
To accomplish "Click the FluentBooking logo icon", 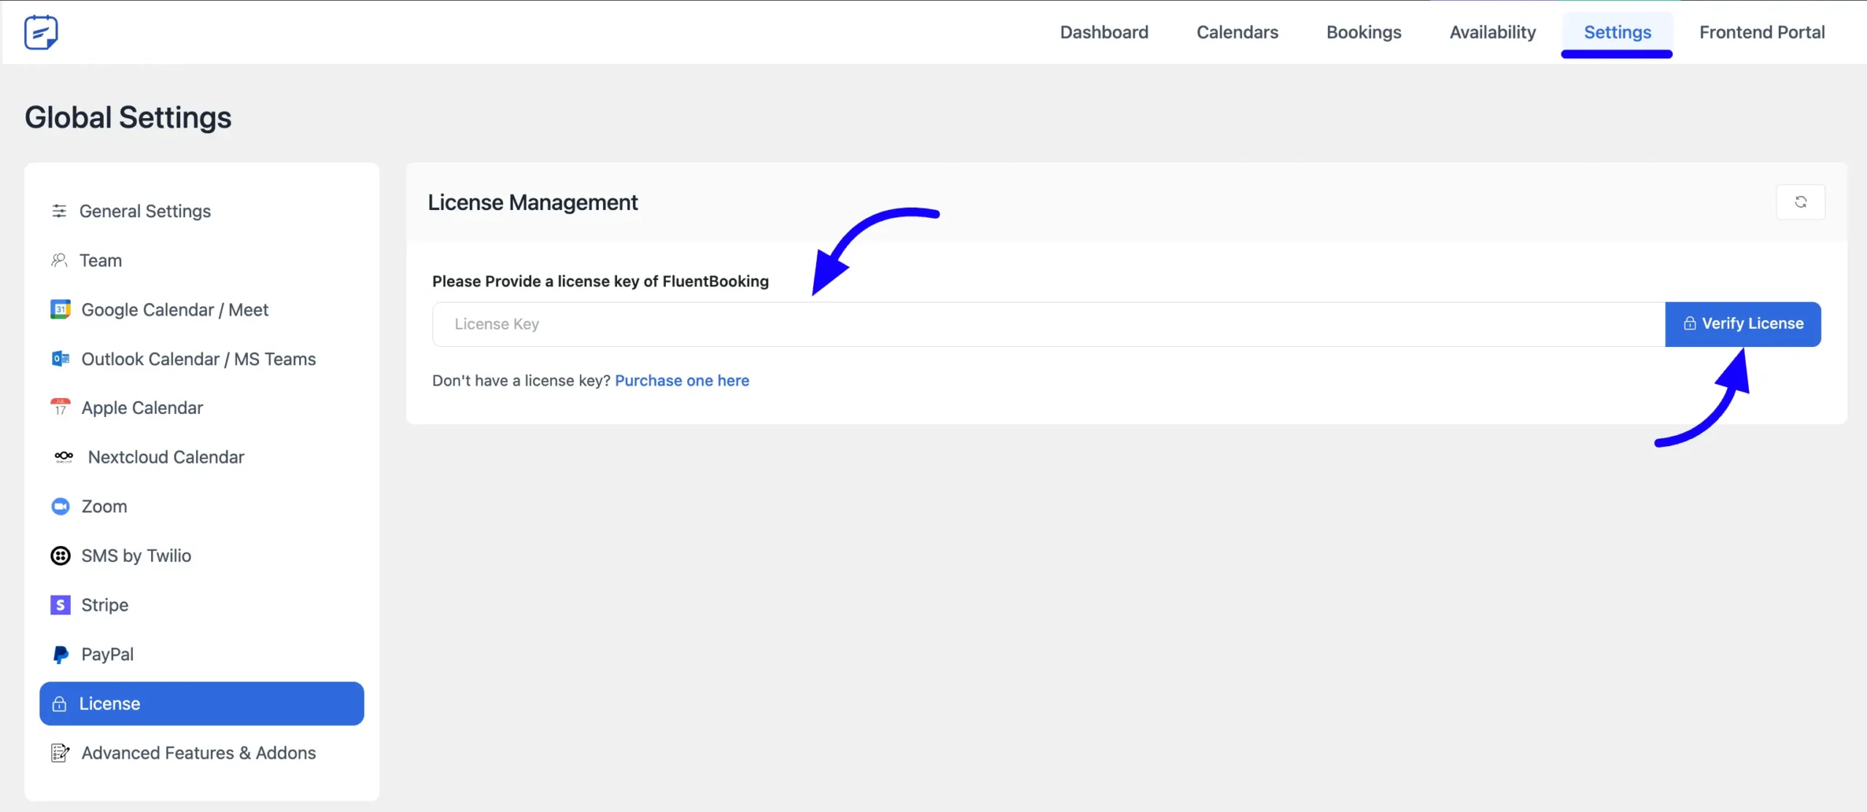I will pos(41,32).
